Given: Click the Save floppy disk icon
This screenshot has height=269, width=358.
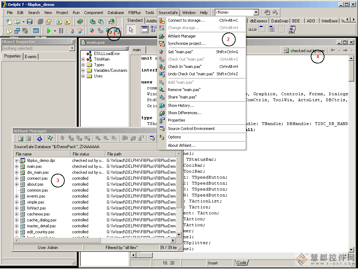Looking at the screenshot, I should pos(30,22).
